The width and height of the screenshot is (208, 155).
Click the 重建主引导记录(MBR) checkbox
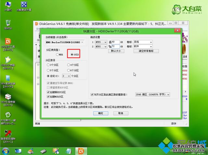(48, 83)
